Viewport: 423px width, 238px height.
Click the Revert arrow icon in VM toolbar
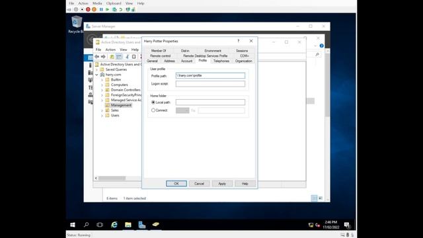[120, 9]
